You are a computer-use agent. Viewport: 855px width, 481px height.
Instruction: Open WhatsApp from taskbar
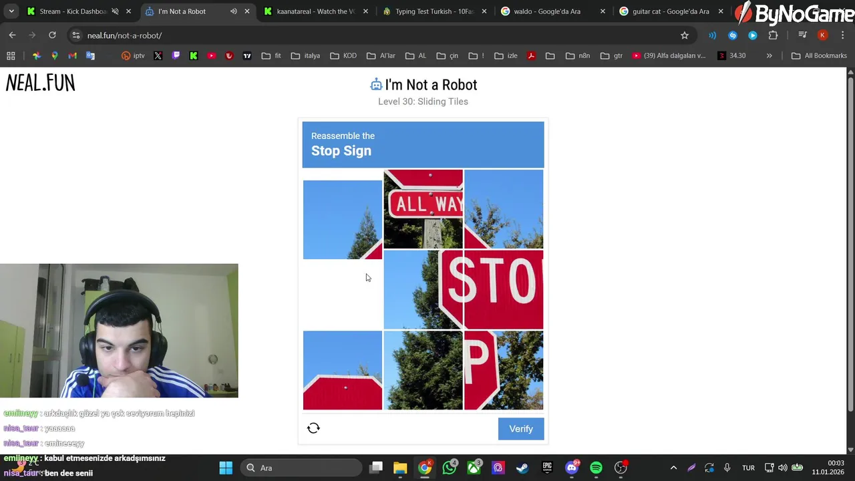pyautogui.click(x=450, y=468)
